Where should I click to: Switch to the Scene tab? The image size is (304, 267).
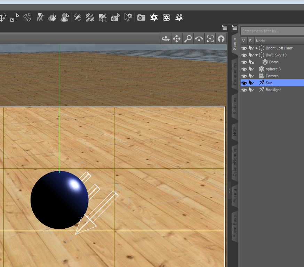(234, 44)
